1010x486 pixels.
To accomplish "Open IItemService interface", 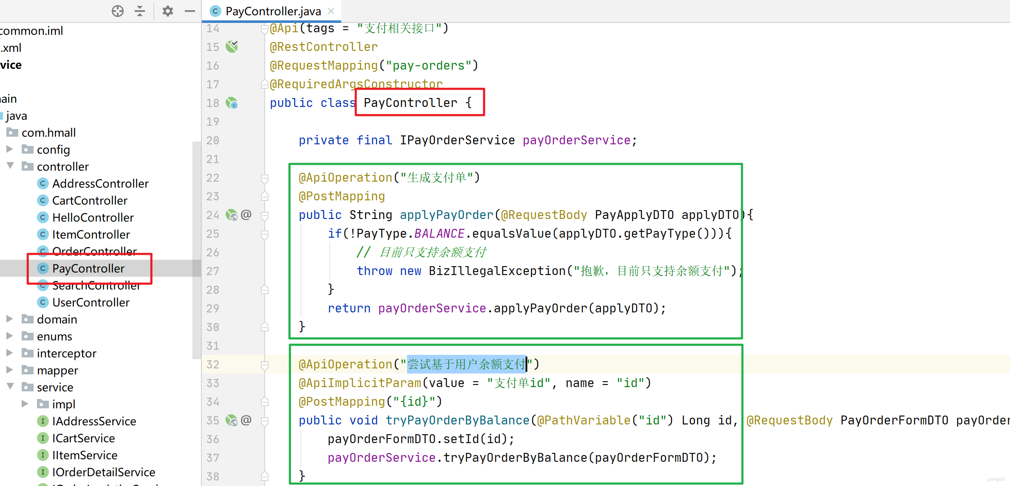I will coord(85,455).
